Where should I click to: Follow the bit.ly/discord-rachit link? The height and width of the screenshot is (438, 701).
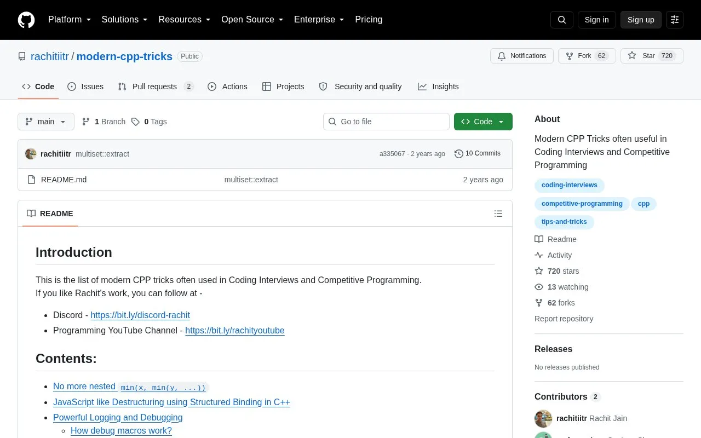[x=140, y=315]
